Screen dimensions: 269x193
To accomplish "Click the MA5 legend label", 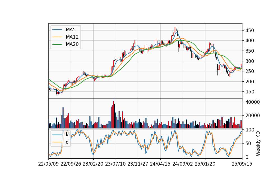I will pyautogui.click(x=71, y=30).
